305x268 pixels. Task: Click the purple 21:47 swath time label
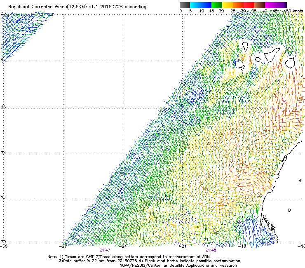[105, 250]
